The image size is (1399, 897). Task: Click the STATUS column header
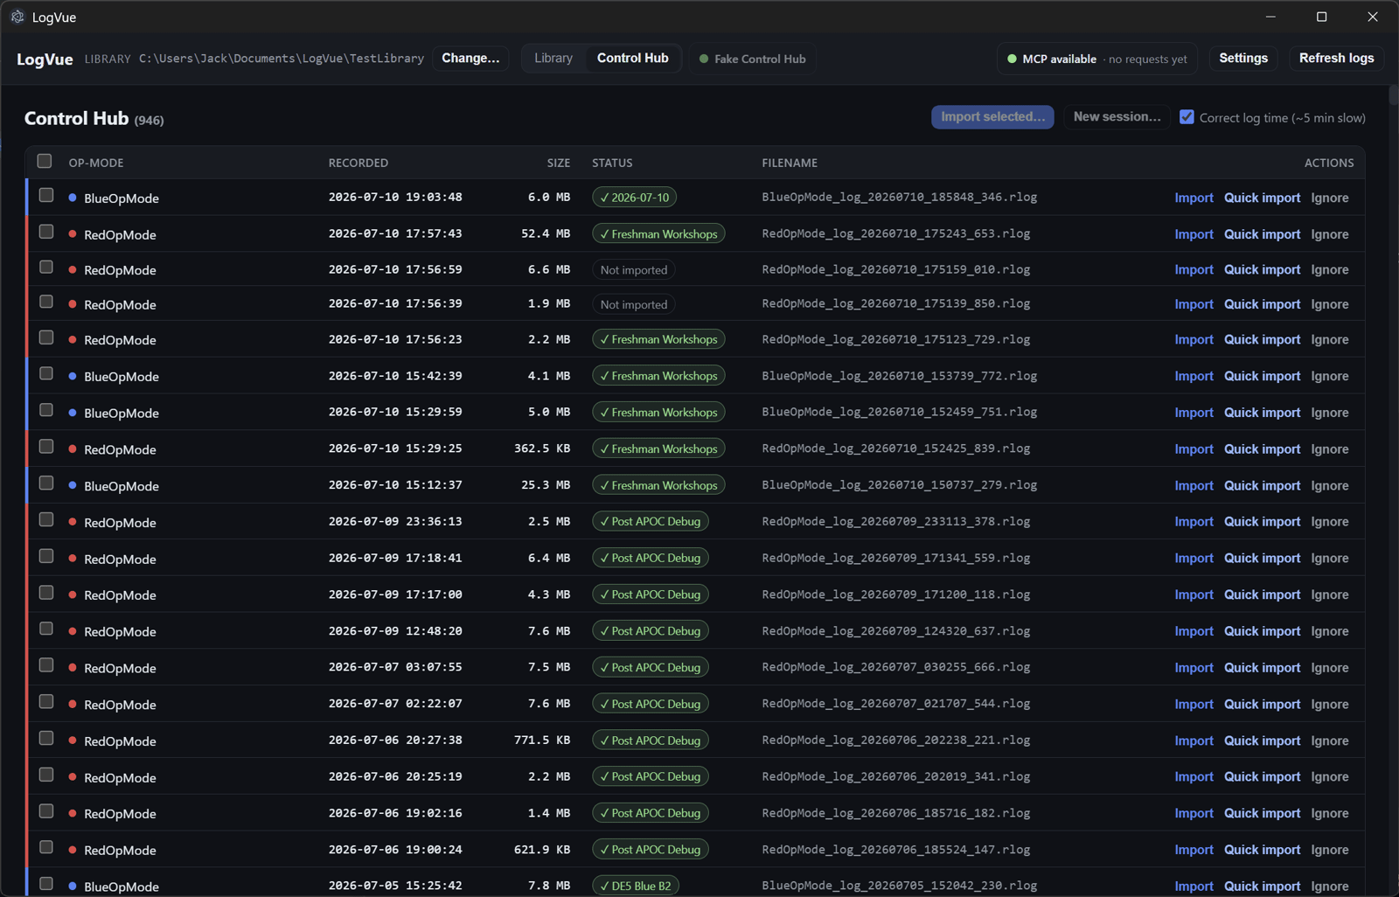[612, 163]
